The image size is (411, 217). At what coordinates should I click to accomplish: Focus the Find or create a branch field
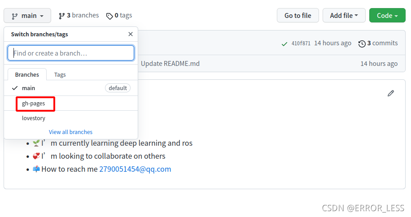(71, 53)
